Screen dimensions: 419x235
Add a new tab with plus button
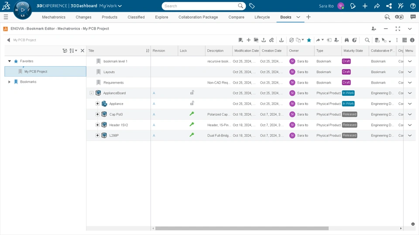click(x=309, y=17)
